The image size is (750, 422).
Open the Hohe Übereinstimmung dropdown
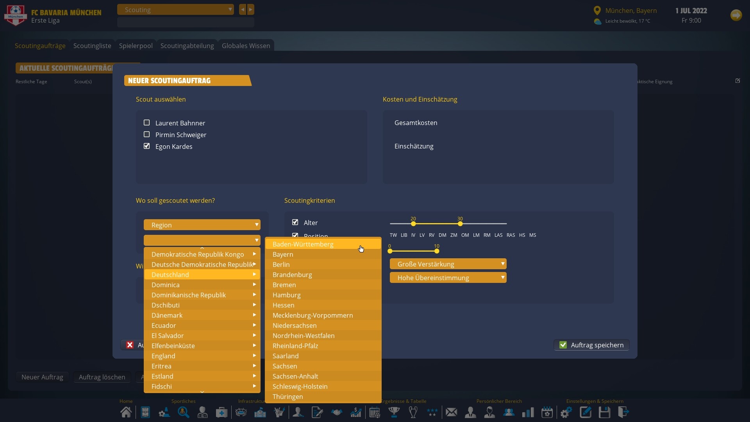448,278
